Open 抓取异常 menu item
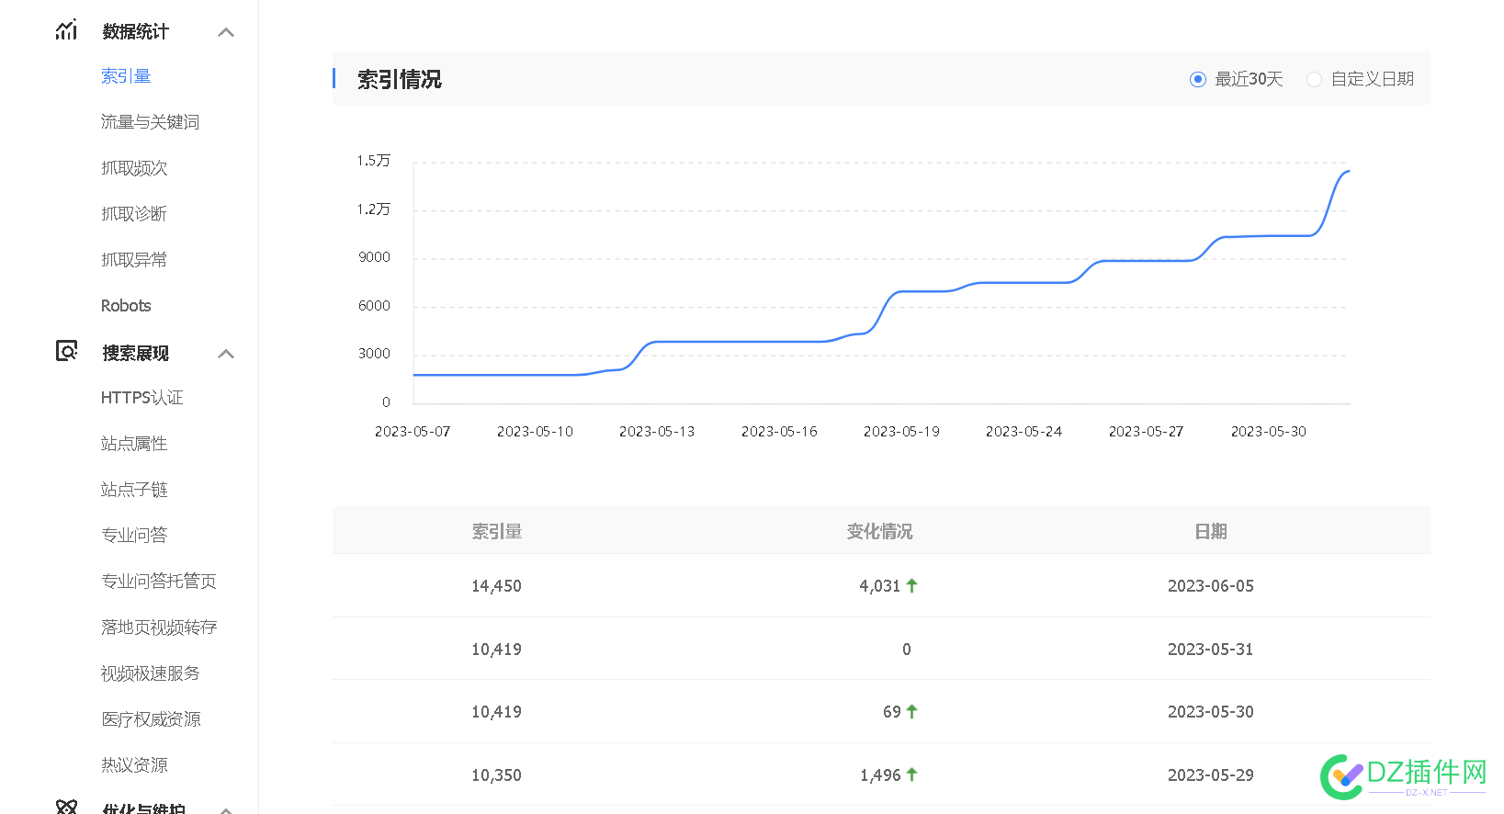Image resolution: width=1504 pixels, height=814 pixels. [134, 260]
